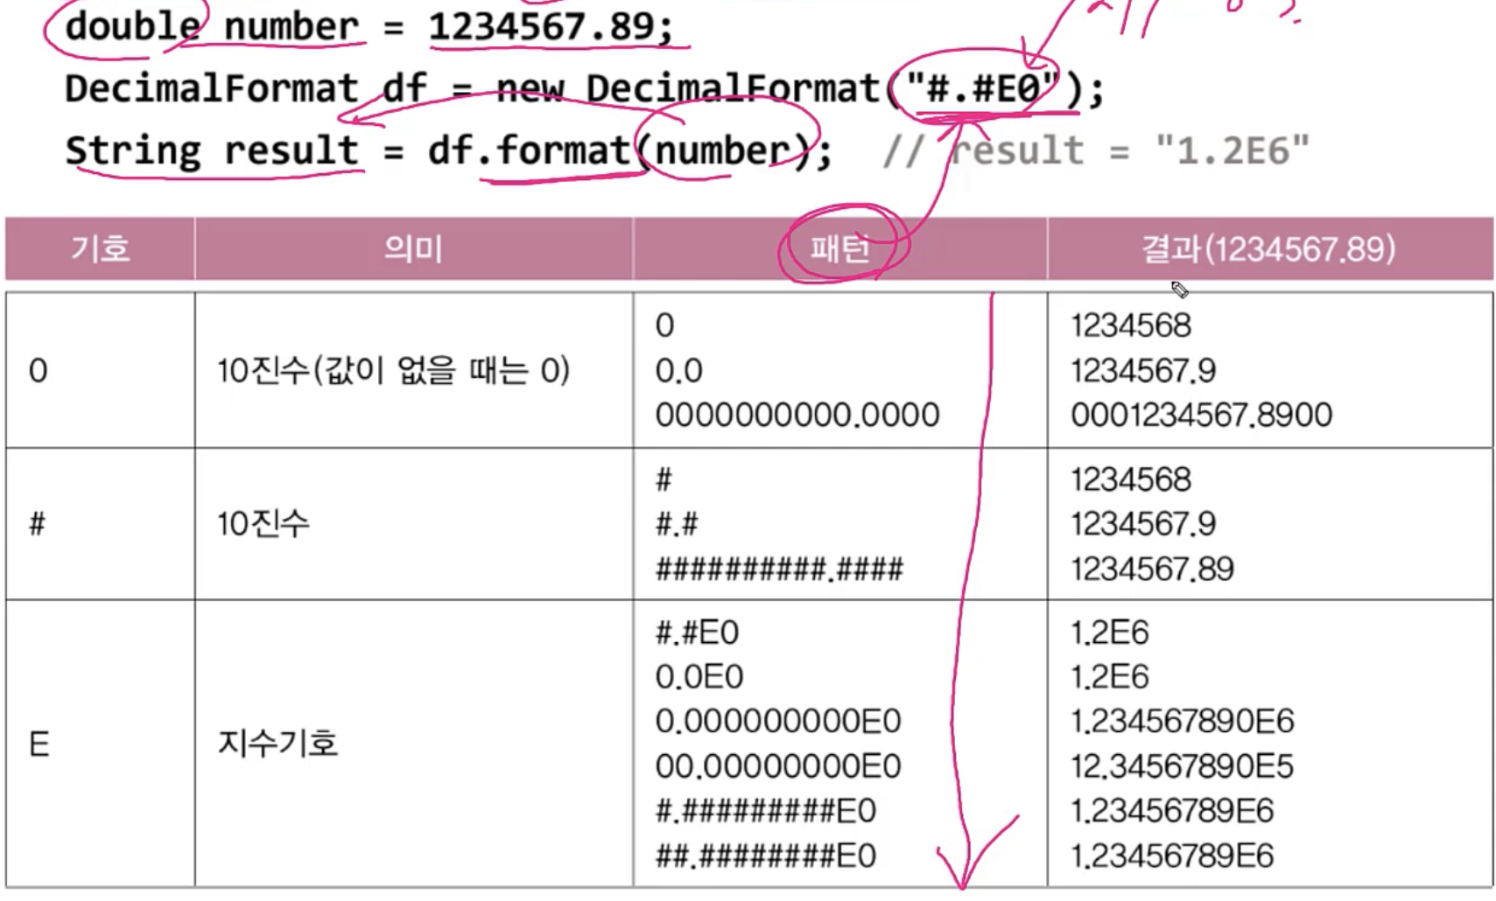This screenshot has width=1496, height=901.
Task: Select the single '#' entry in 패턴 column
Action: [664, 479]
